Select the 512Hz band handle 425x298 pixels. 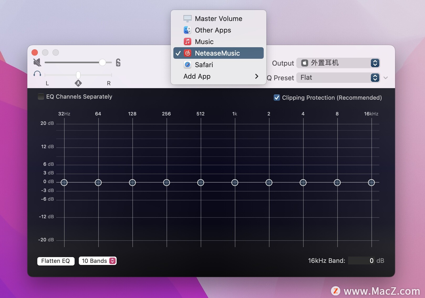tap(201, 183)
